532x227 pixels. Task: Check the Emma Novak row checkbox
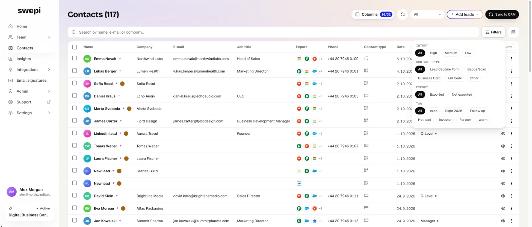(75, 58)
